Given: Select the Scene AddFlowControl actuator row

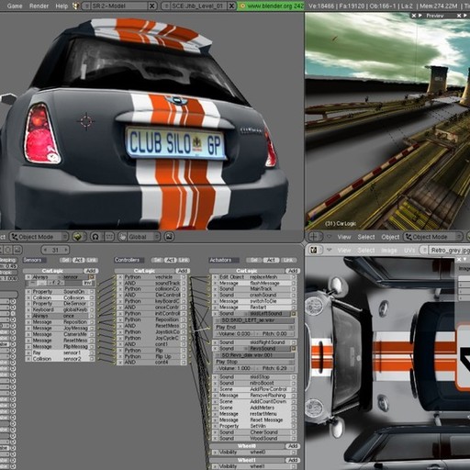Looking at the screenshot, I should pyautogui.click(x=254, y=389).
